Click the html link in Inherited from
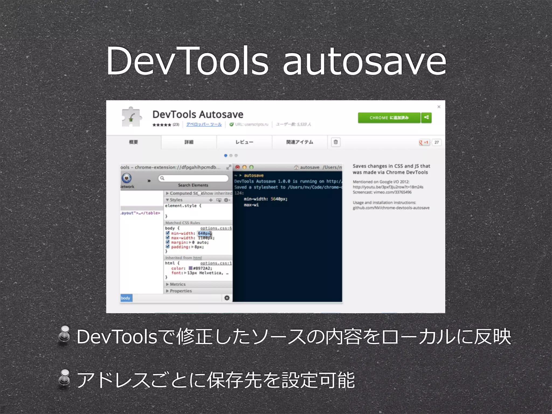The height and width of the screenshot is (414, 552). [197, 258]
